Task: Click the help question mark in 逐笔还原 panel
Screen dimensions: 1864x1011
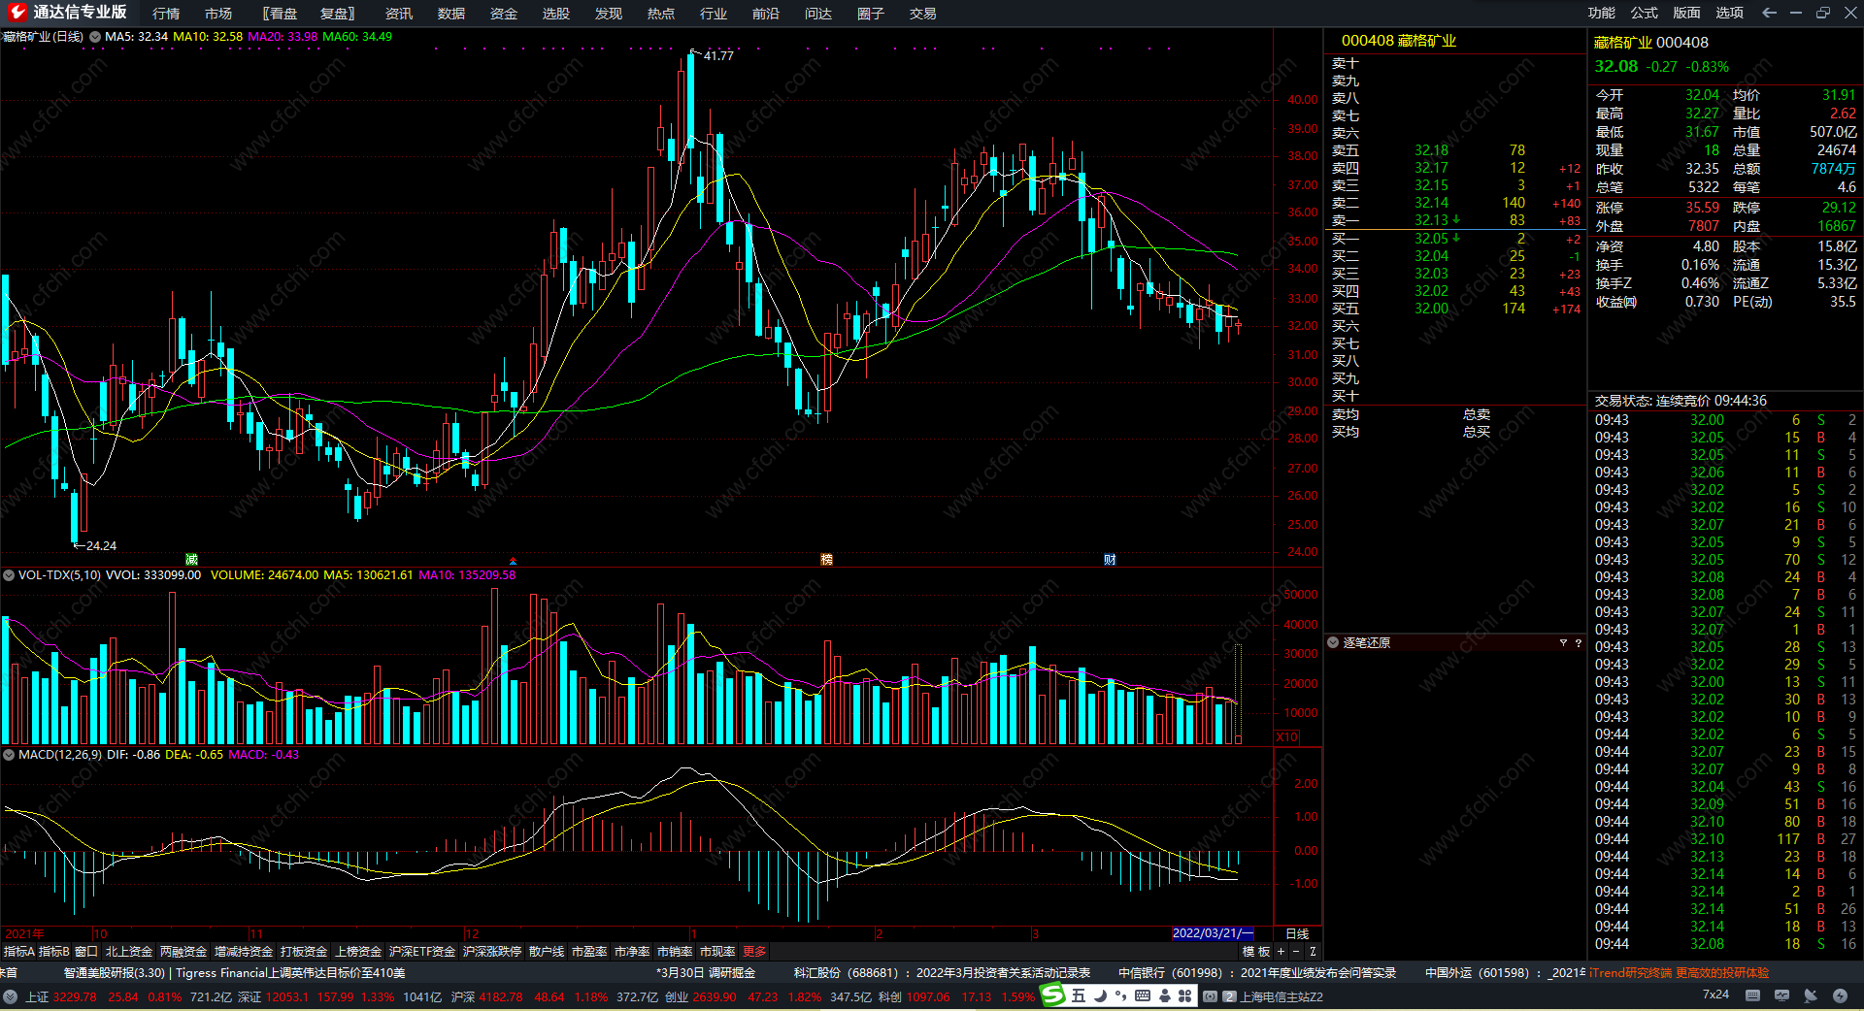Action: [1578, 643]
